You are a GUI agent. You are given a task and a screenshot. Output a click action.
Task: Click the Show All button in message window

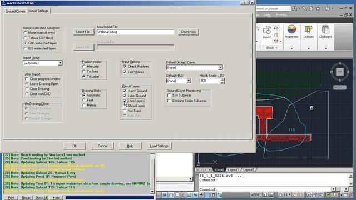41,198
